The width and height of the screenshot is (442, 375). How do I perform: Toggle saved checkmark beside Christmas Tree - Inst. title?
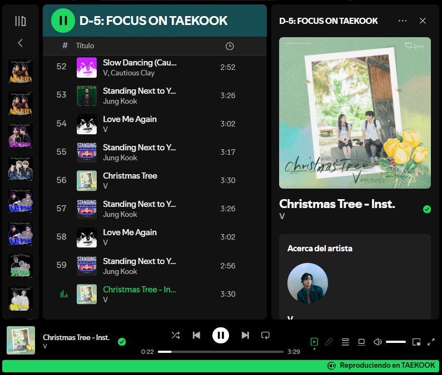(x=427, y=209)
